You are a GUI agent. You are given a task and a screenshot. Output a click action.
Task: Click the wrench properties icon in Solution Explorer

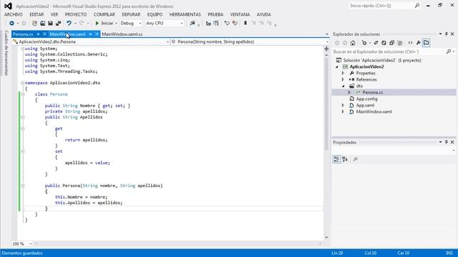418,43
